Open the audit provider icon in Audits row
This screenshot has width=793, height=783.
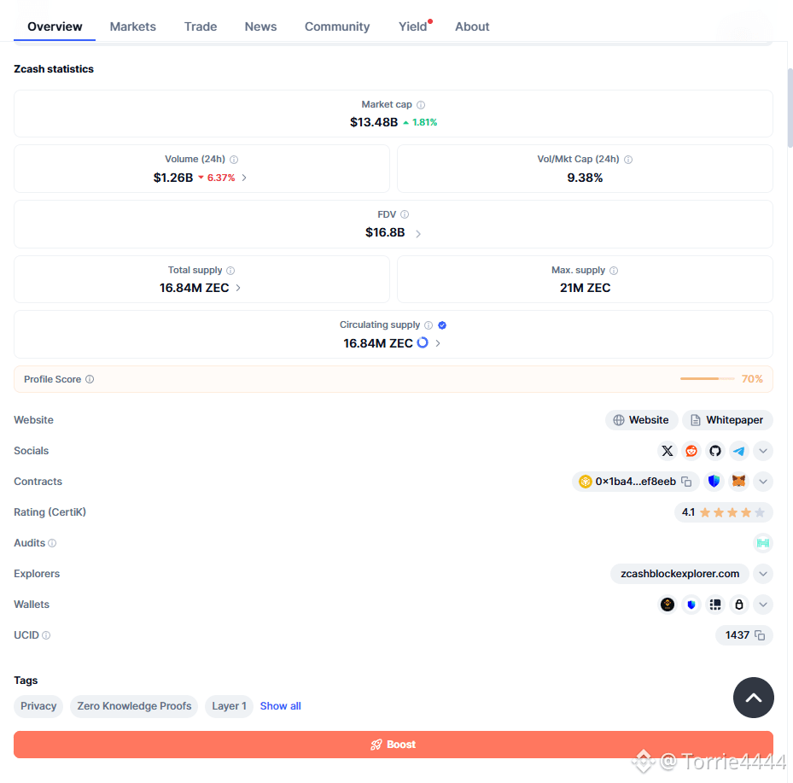click(x=762, y=543)
